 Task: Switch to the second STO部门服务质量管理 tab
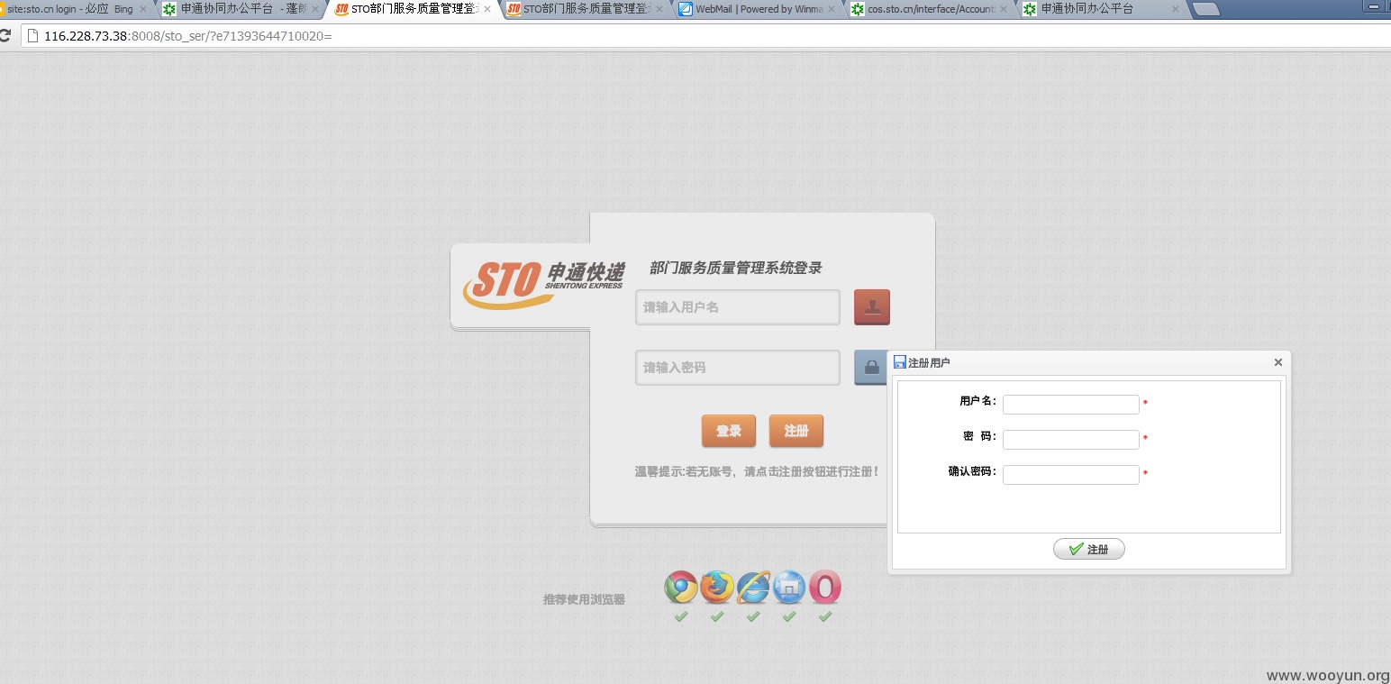(x=586, y=9)
